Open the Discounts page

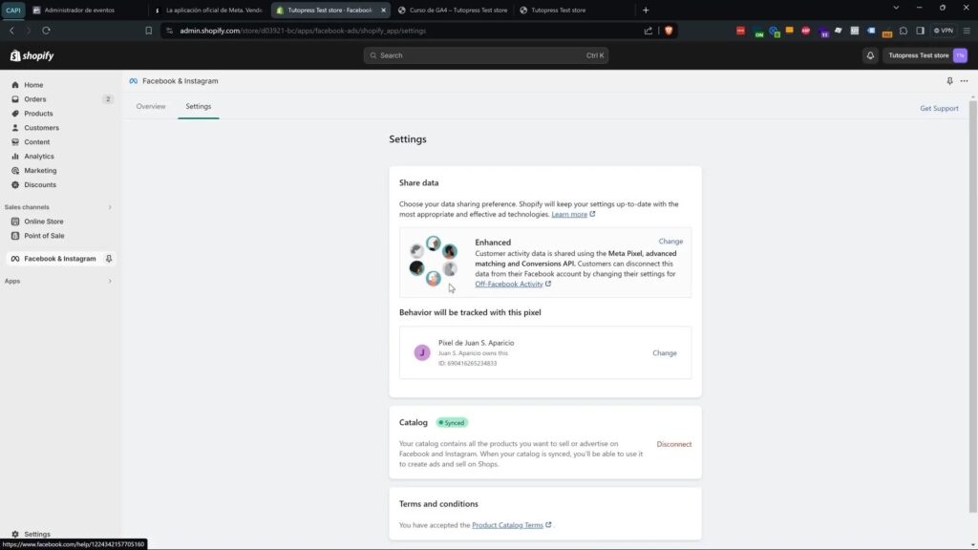[x=40, y=185]
